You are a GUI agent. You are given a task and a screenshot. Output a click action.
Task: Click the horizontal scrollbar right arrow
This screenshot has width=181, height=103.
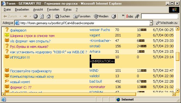[174, 94]
